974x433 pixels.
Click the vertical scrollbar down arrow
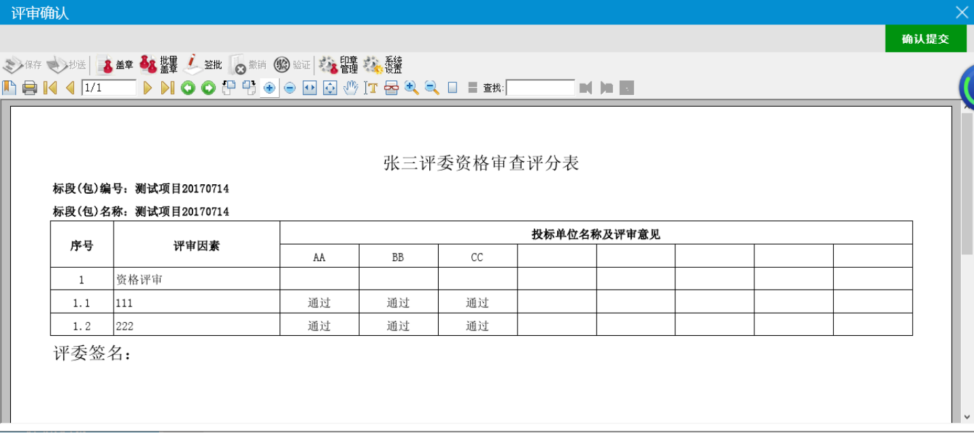click(x=967, y=416)
